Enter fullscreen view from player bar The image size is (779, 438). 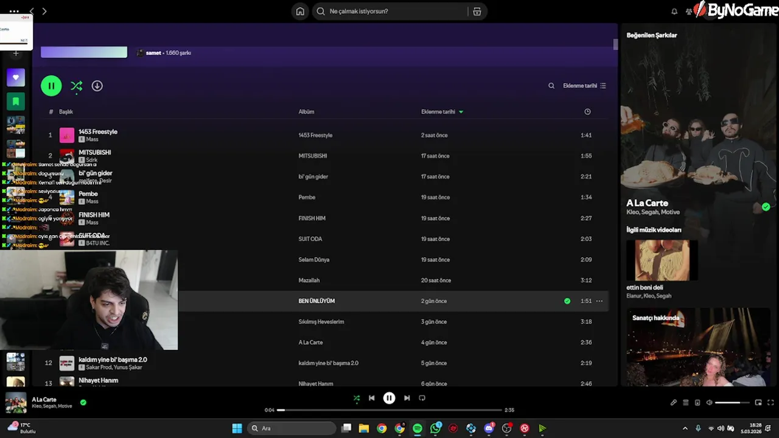(x=770, y=402)
